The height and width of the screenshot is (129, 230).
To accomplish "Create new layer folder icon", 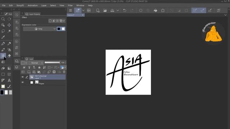I will [x=39, y=72].
